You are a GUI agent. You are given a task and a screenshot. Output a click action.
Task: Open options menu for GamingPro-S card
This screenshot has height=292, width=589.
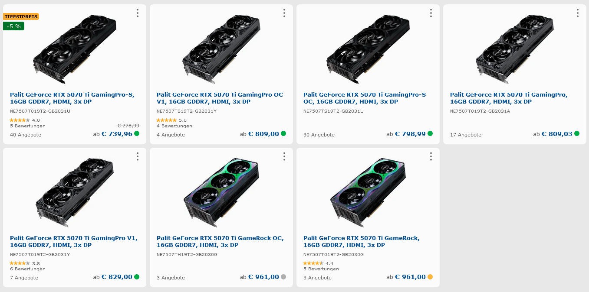[138, 13]
